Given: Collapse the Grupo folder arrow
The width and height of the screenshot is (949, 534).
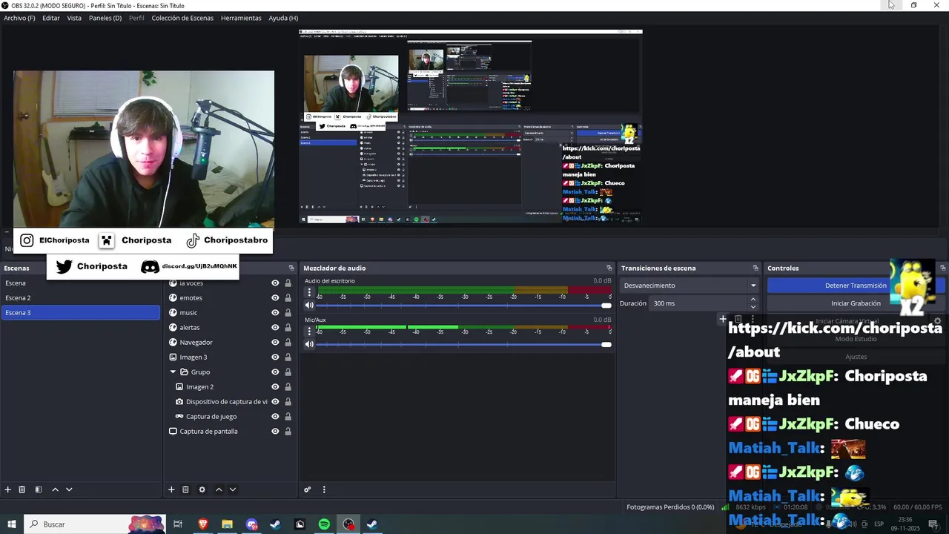Looking at the screenshot, I should (x=173, y=372).
